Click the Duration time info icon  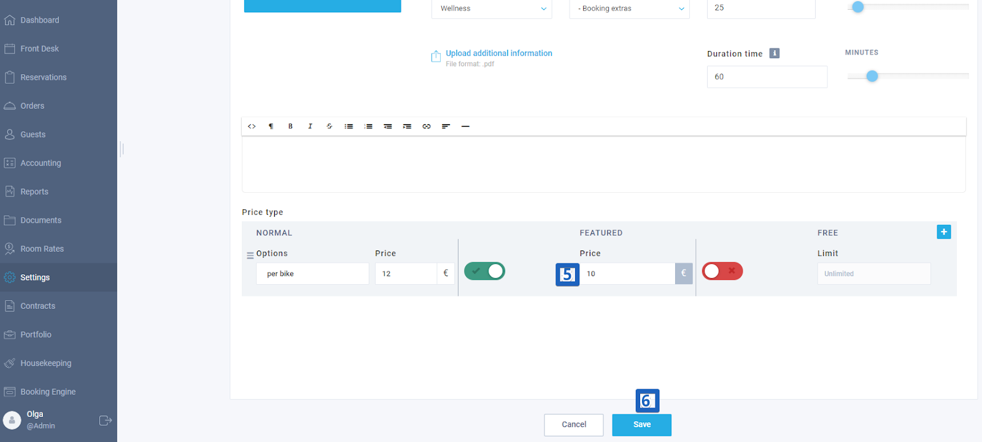pyautogui.click(x=775, y=53)
